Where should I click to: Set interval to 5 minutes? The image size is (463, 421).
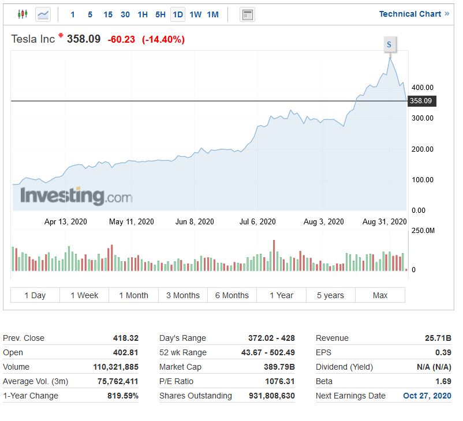[90, 14]
